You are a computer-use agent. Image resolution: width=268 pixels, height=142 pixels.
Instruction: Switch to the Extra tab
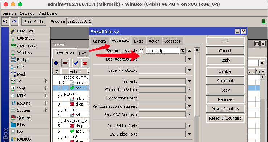click(139, 41)
